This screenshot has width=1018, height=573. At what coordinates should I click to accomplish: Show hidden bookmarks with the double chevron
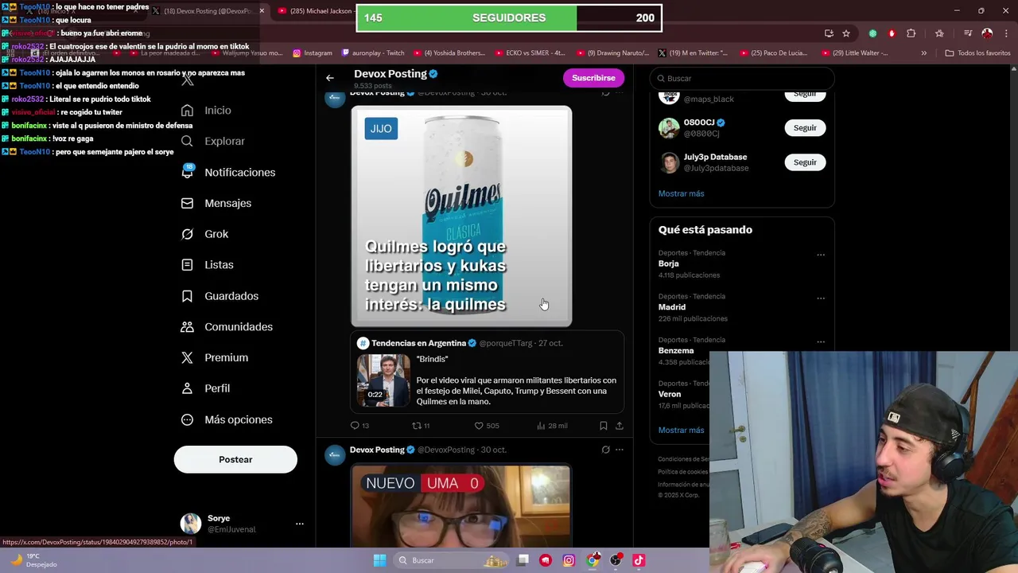(x=923, y=53)
